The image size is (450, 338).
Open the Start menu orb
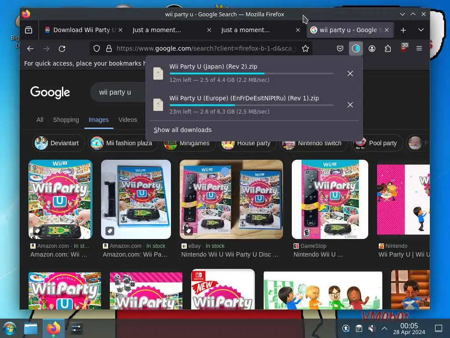[x=10, y=328]
